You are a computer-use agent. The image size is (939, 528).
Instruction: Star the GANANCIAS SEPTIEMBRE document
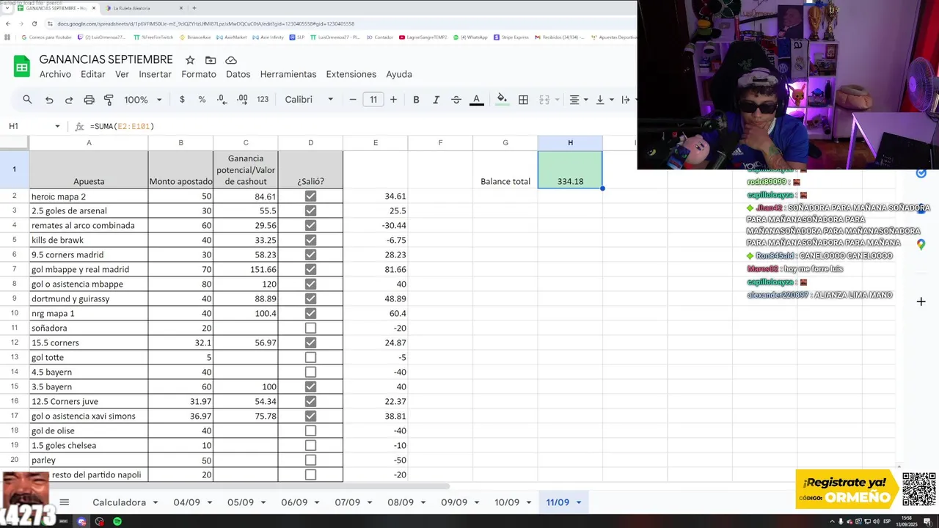click(x=190, y=60)
